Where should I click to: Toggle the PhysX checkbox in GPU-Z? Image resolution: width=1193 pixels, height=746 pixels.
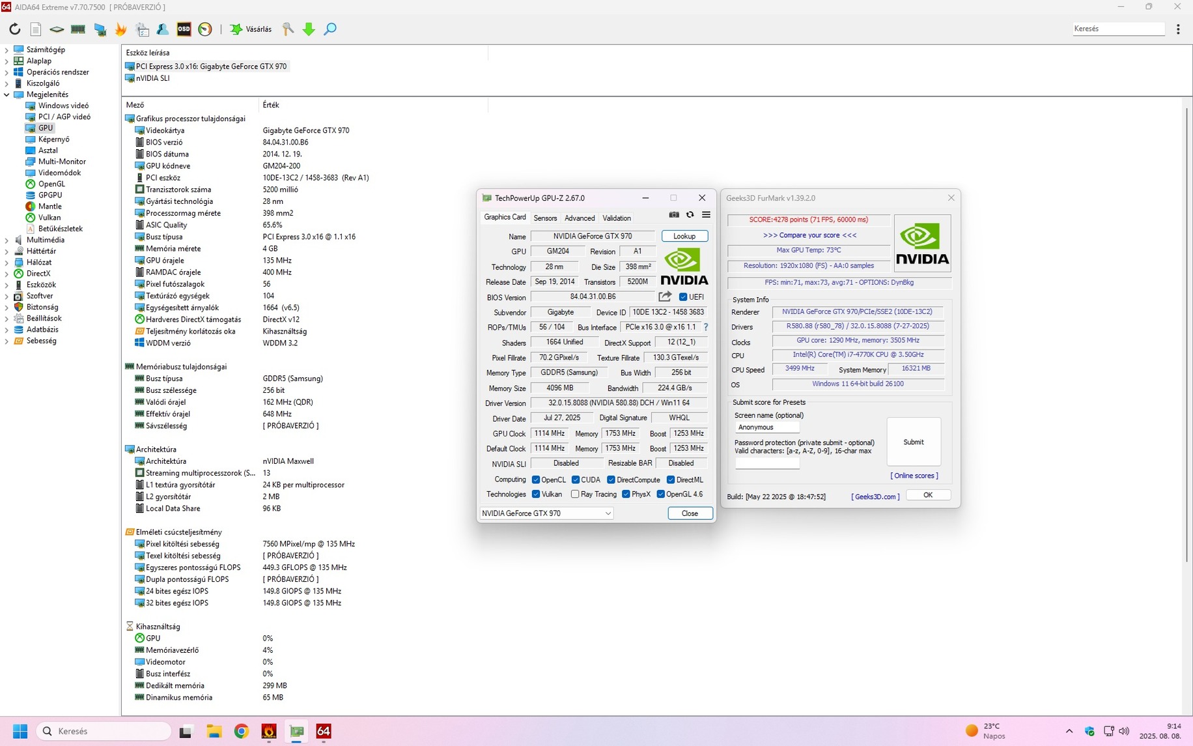pyautogui.click(x=626, y=495)
